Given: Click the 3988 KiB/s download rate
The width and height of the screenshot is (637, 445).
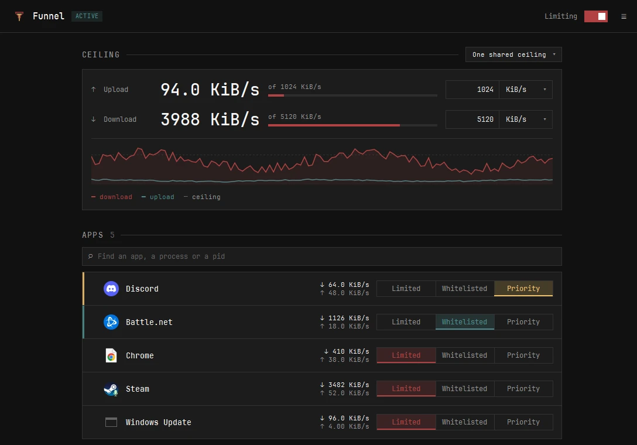Looking at the screenshot, I should tap(210, 119).
